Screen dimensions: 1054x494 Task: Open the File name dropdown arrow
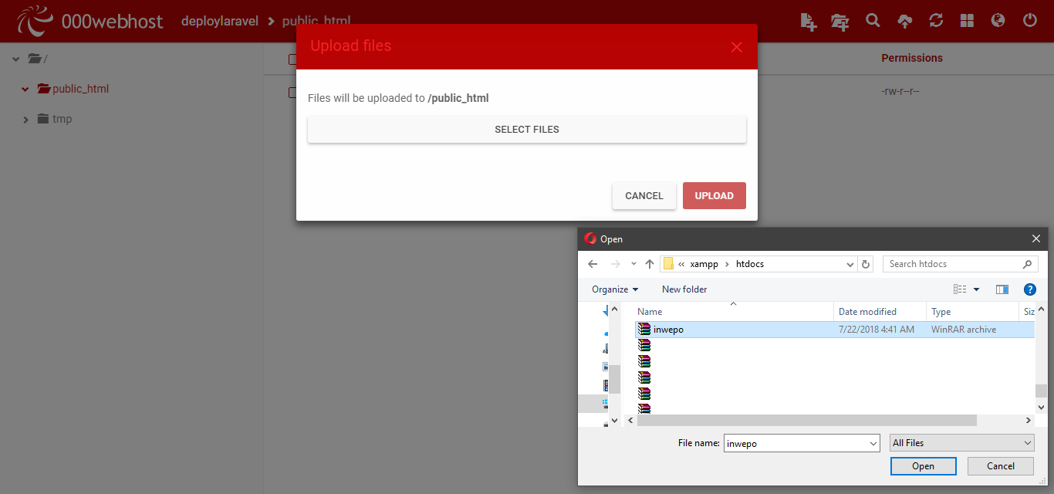click(873, 443)
